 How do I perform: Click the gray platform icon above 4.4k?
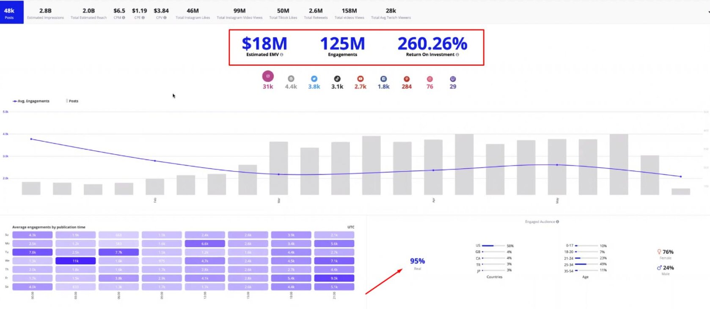[x=291, y=79]
